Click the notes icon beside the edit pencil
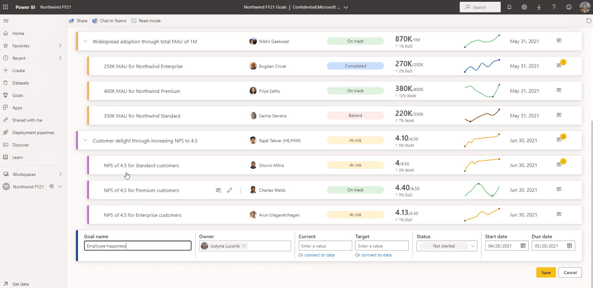Image resolution: width=593 pixels, height=288 pixels. point(218,190)
